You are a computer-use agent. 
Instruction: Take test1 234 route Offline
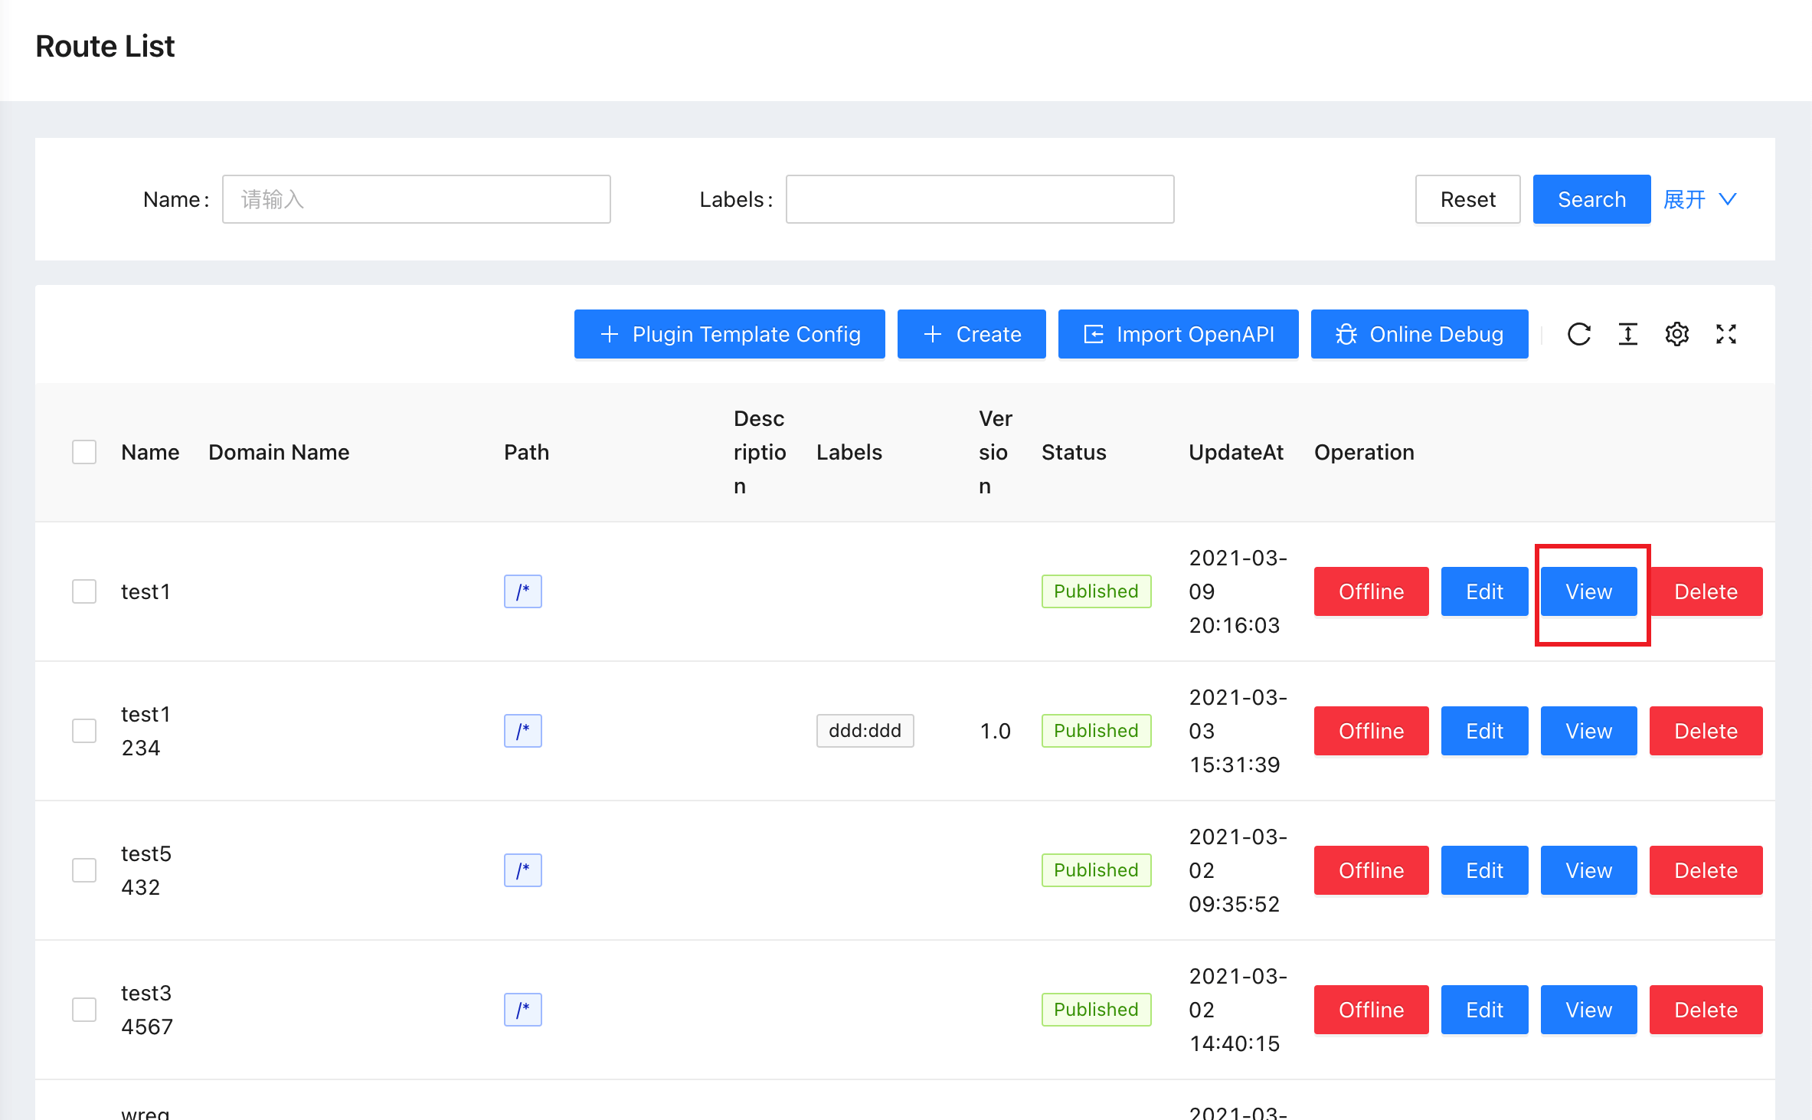[x=1371, y=731]
